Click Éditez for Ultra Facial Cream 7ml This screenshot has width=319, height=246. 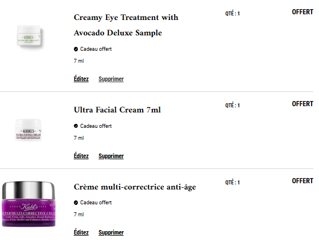[81, 156]
